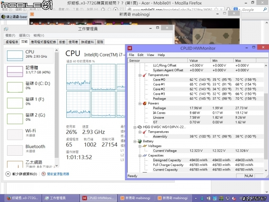Viewport: 269px width, 202px height.
Task: Click HWMonitor vertical scrollbar down arrow
Action: pos(266,170)
